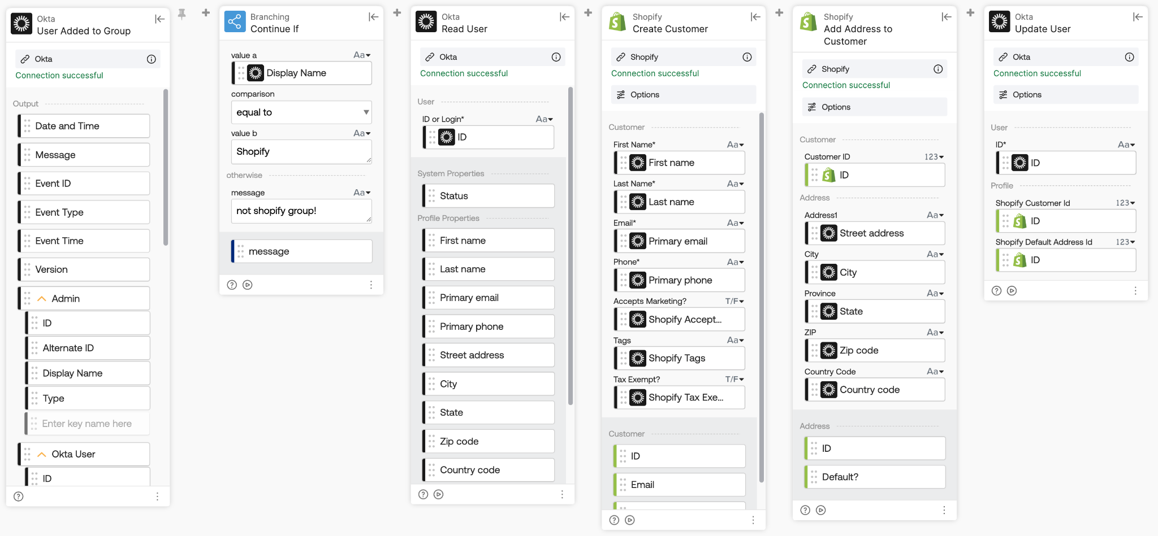Run test on the Update User card
The image size is (1158, 536).
pyautogui.click(x=1012, y=291)
